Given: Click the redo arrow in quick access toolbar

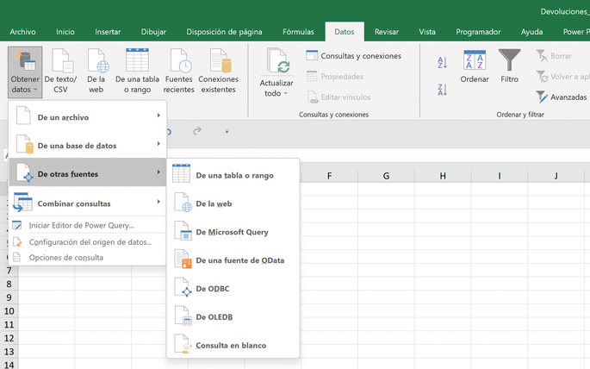Looking at the screenshot, I should [197, 131].
